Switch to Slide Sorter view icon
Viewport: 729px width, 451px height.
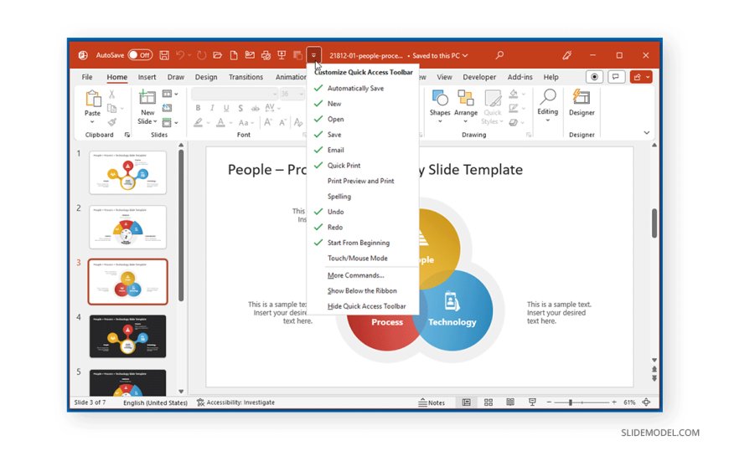point(489,402)
